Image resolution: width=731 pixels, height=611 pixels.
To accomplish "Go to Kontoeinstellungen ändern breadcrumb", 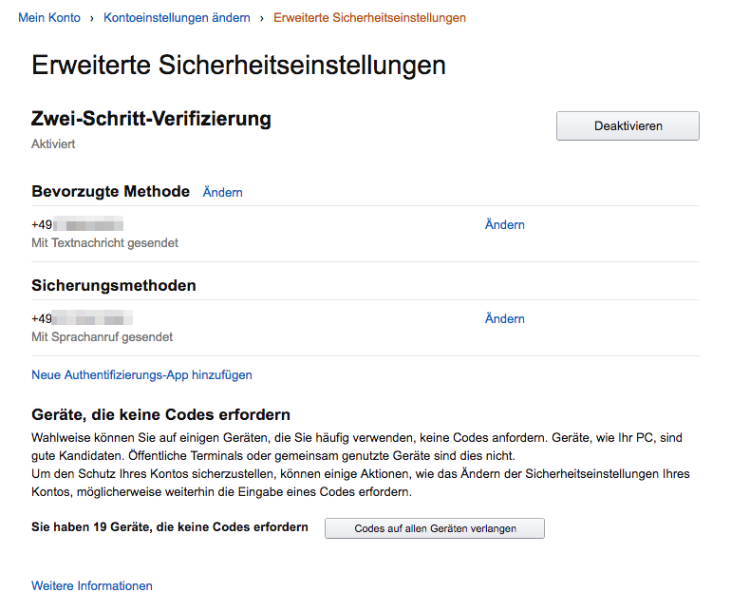I will (177, 18).
